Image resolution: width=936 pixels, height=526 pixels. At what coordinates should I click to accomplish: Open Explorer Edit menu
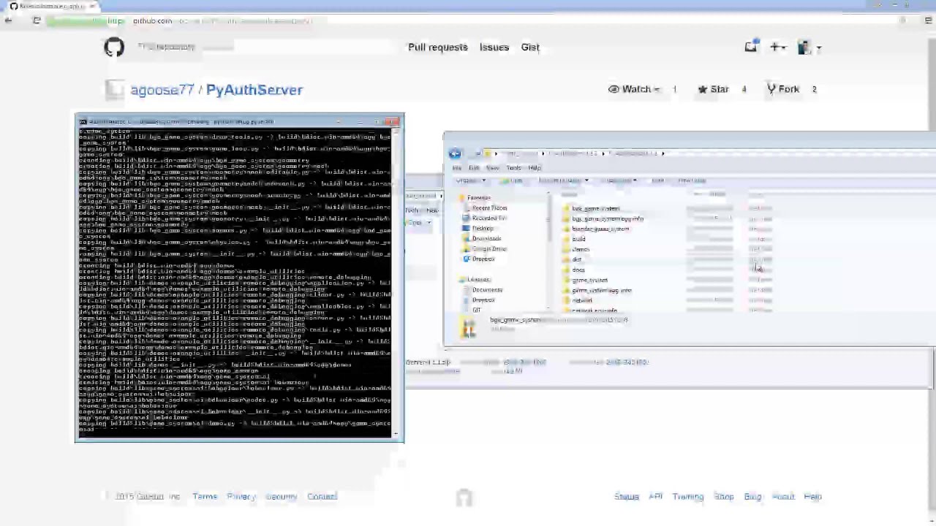[474, 168]
